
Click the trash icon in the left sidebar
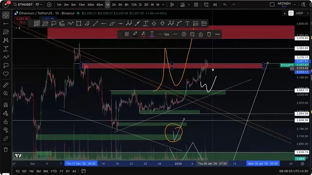coord(5,149)
